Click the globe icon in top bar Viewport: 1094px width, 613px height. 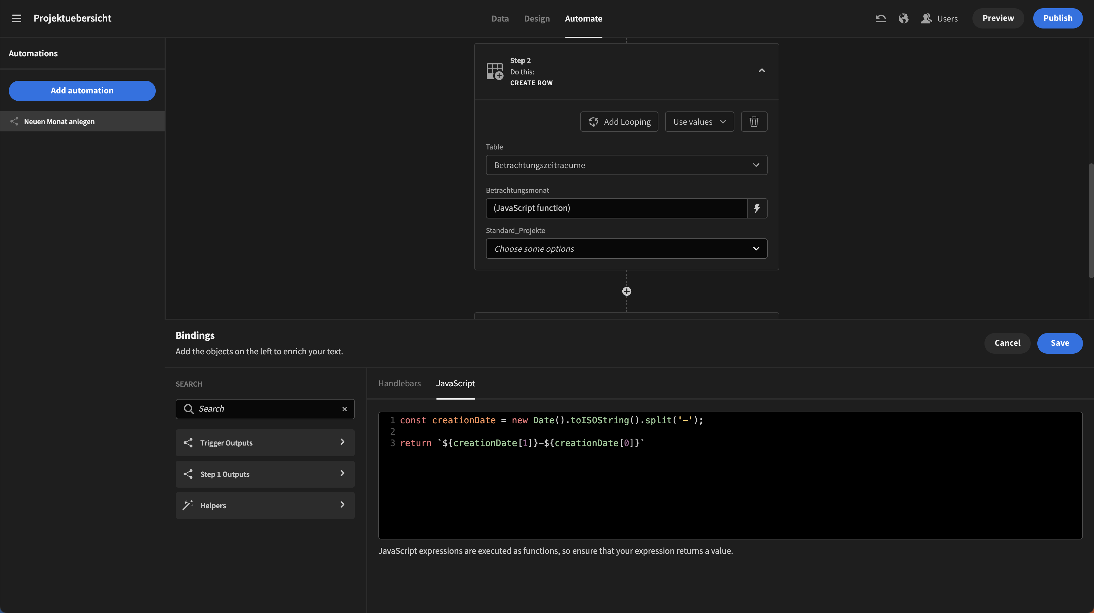tap(903, 18)
